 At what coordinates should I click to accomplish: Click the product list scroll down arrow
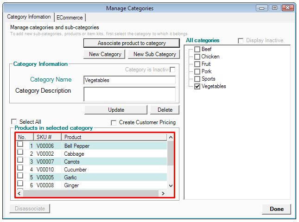click(171, 185)
